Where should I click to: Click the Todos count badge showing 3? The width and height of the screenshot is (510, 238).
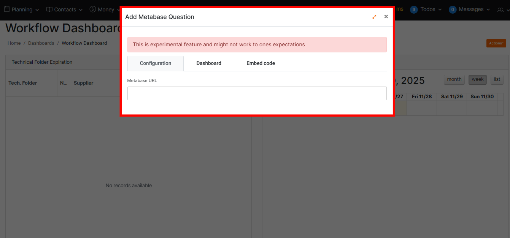pos(414,9)
